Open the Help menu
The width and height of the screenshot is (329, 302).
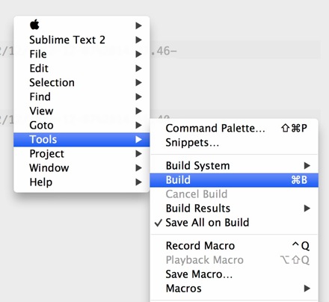coord(82,182)
